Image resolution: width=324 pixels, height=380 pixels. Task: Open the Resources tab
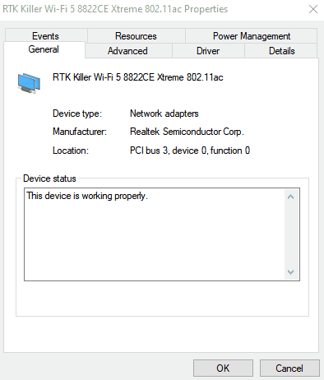[136, 36]
